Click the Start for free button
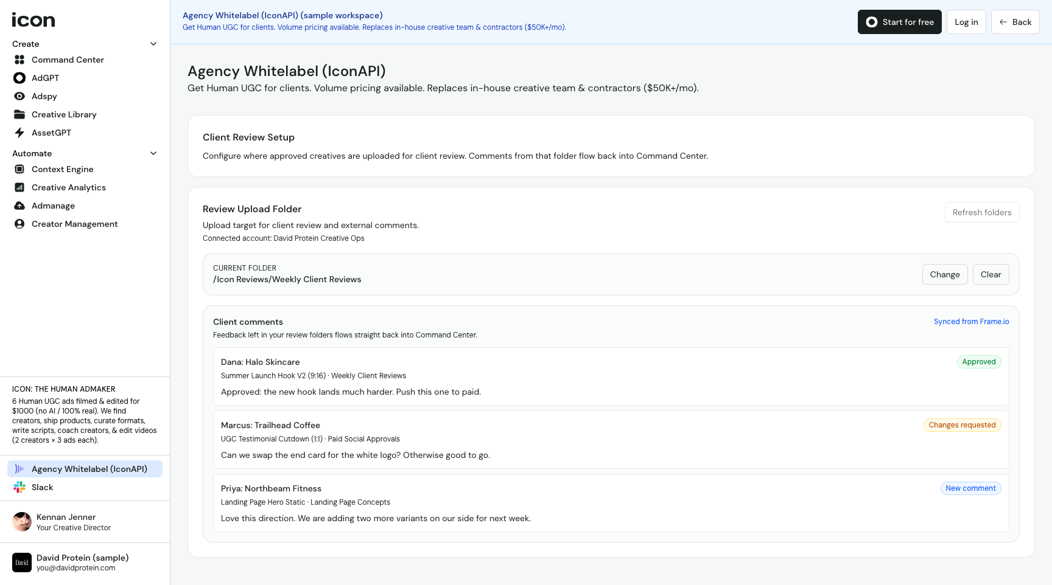Image resolution: width=1052 pixels, height=585 pixels. click(899, 22)
